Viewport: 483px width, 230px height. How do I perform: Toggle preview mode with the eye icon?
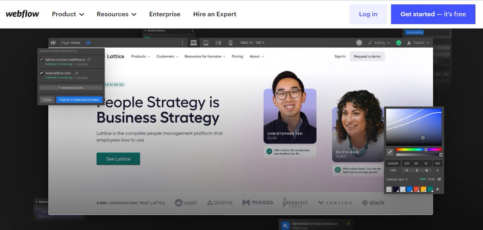click(88, 43)
